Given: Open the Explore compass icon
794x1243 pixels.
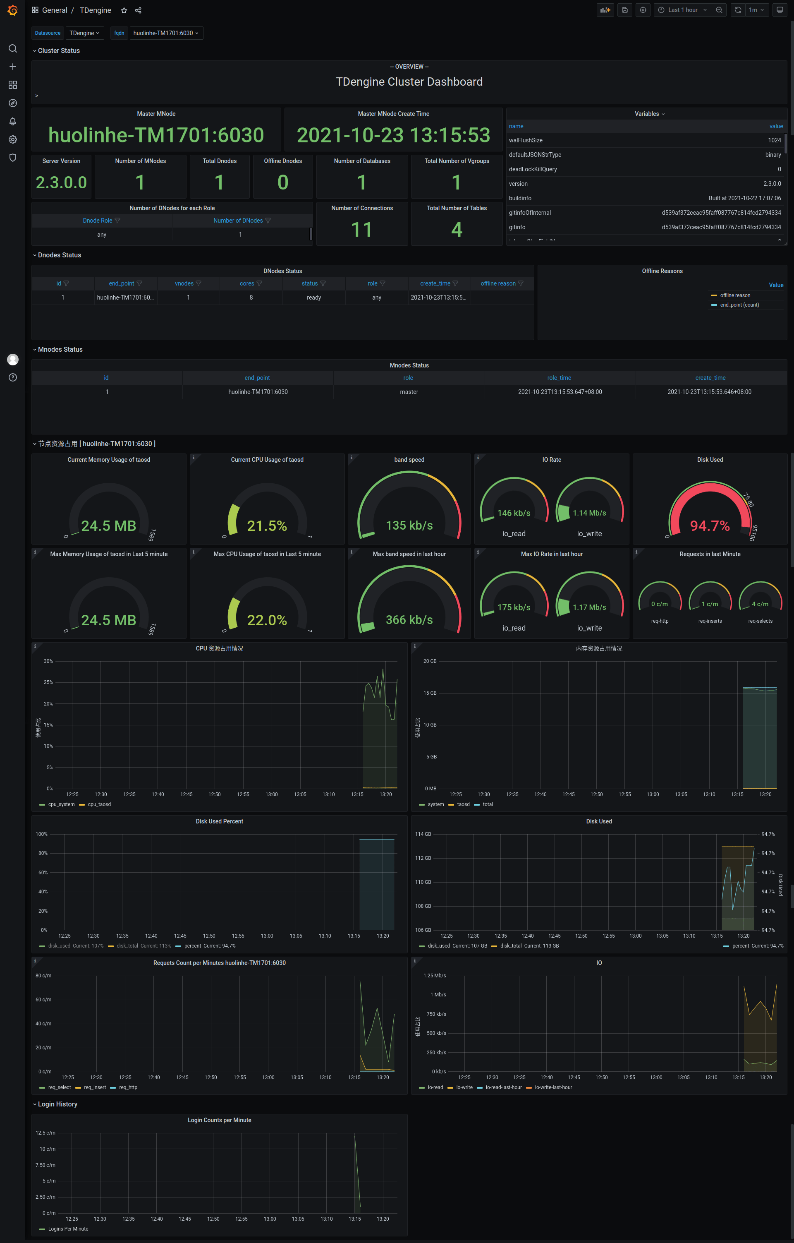Looking at the screenshot, I should pyautogui.click(x=13, y=103).
